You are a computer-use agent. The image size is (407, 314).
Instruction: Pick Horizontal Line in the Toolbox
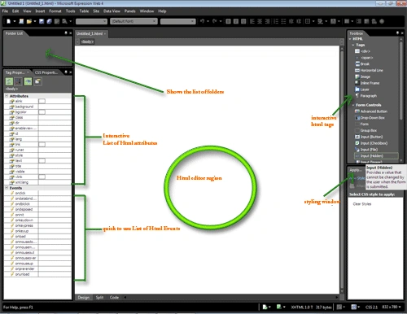click(369, 70)
